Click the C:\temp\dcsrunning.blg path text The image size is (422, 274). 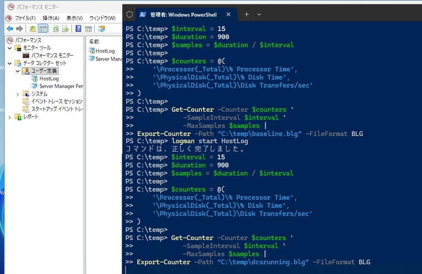263,262
